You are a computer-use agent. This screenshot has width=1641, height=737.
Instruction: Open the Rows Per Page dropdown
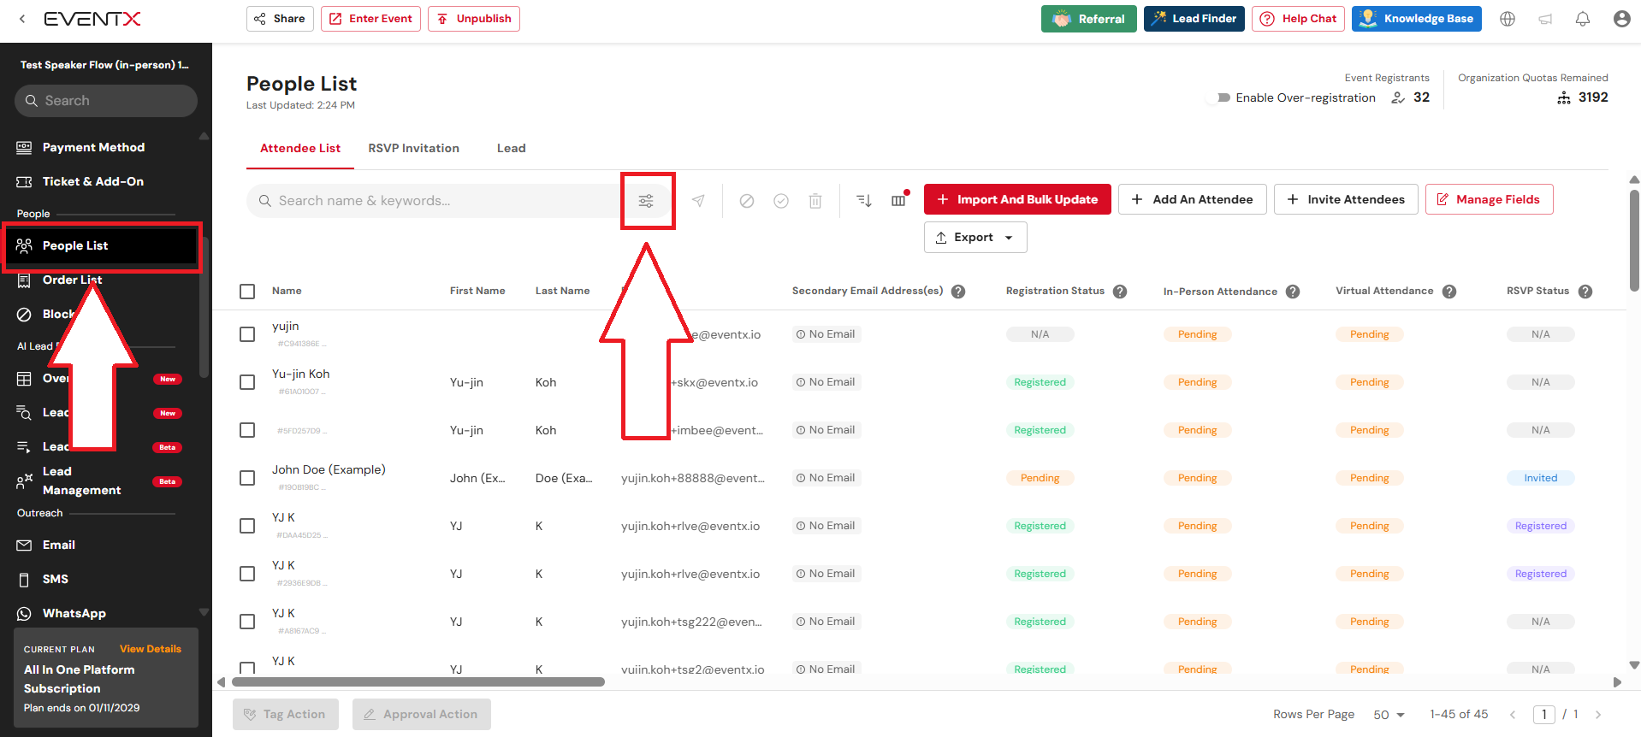tap(1389, 715)
